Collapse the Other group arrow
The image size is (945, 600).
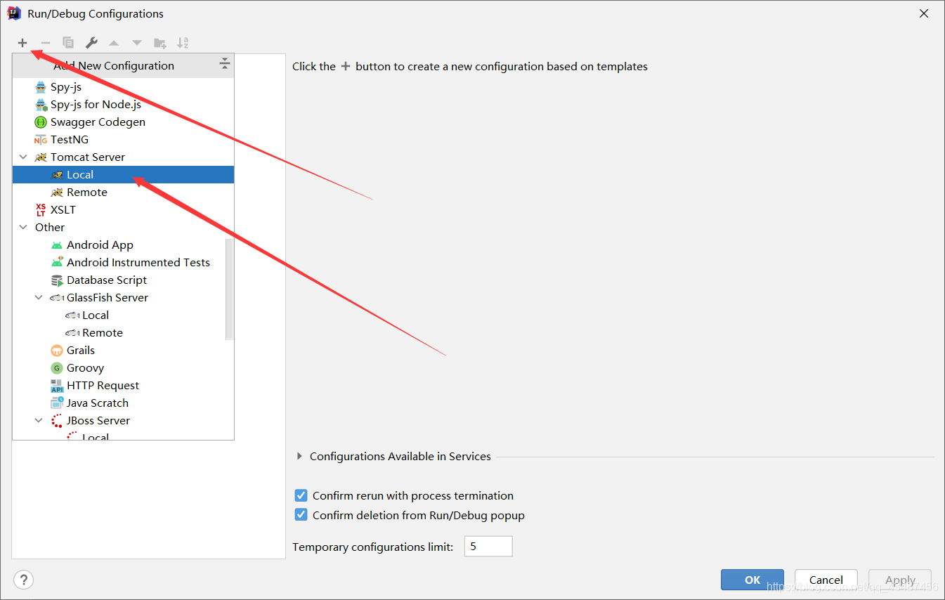click(23, 228)
